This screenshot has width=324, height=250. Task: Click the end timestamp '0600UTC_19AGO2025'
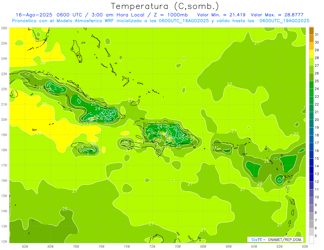coord(284,21)
